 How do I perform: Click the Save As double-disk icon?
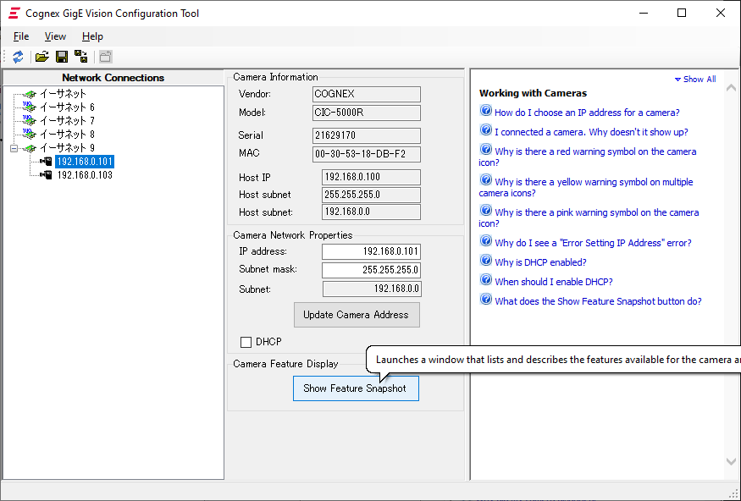(81, 57)
